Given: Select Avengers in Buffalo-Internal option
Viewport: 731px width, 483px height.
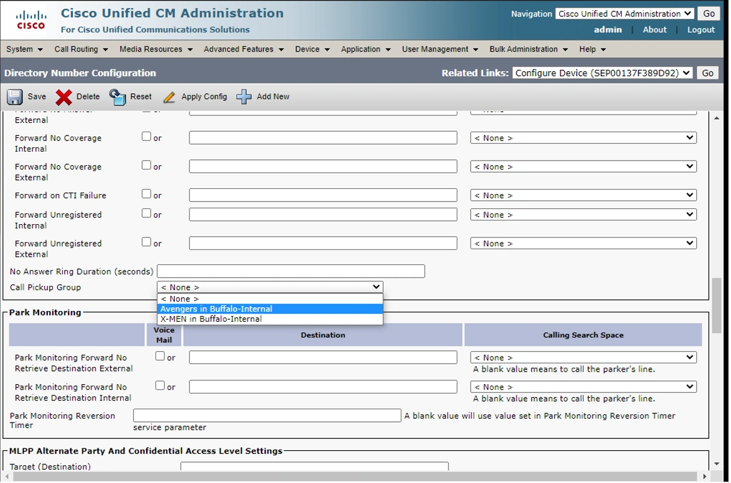Looking at the screenshot, I should coord(270,309).
